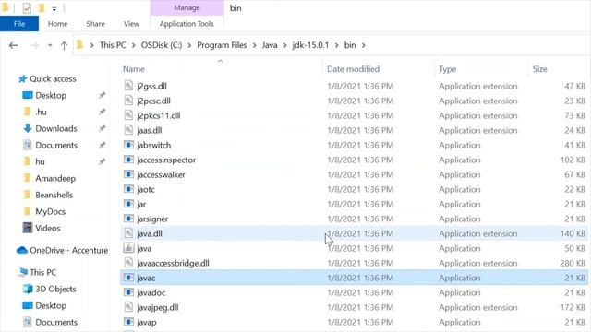This screenshot has width=591, height=332.
Task: Switch to the Home ribbon tab
Action: pyautogui.click(x=57, y=24)
